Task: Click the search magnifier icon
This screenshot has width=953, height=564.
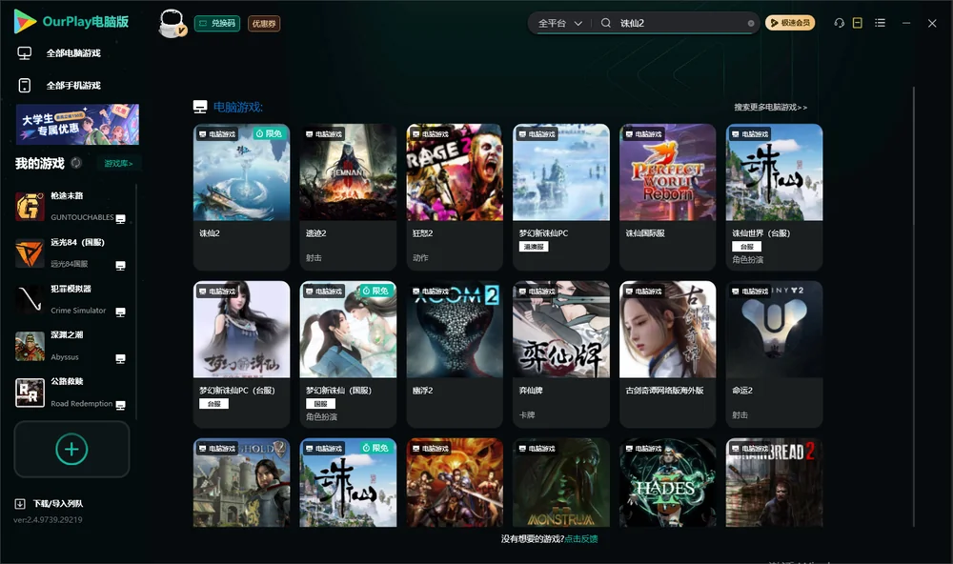Action: point(605,23)
